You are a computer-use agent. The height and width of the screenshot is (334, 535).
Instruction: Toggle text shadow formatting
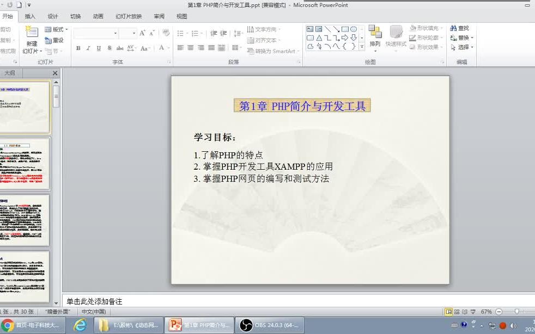pyautogui.click(x=109, y=48)
